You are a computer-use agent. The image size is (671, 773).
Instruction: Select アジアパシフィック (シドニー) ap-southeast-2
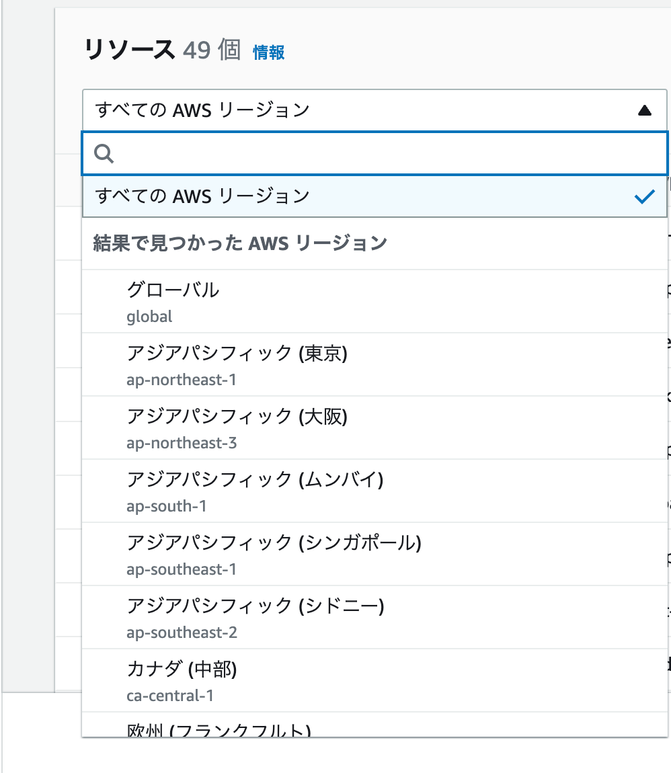pyautogui.click(x=374, y=617)
